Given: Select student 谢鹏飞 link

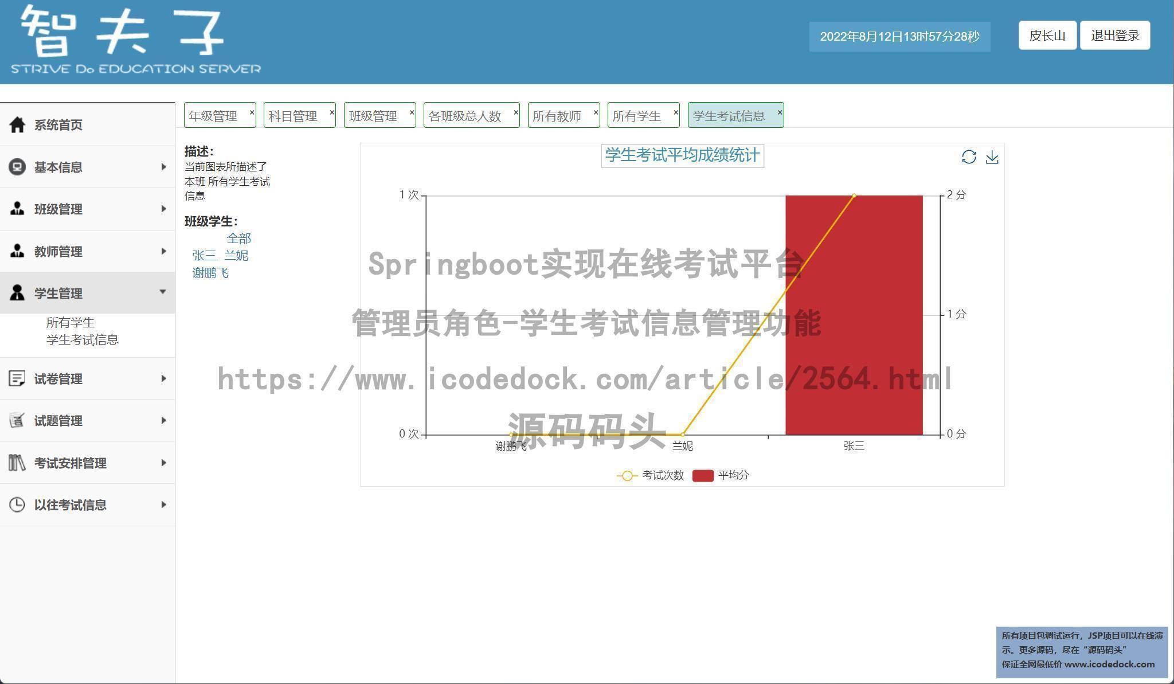Looking at the screenshot, I should [210, 273].
